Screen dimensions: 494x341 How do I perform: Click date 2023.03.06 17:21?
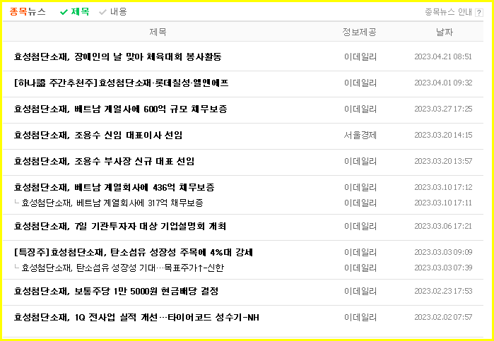pyautogui.click(x=443, y=226)
